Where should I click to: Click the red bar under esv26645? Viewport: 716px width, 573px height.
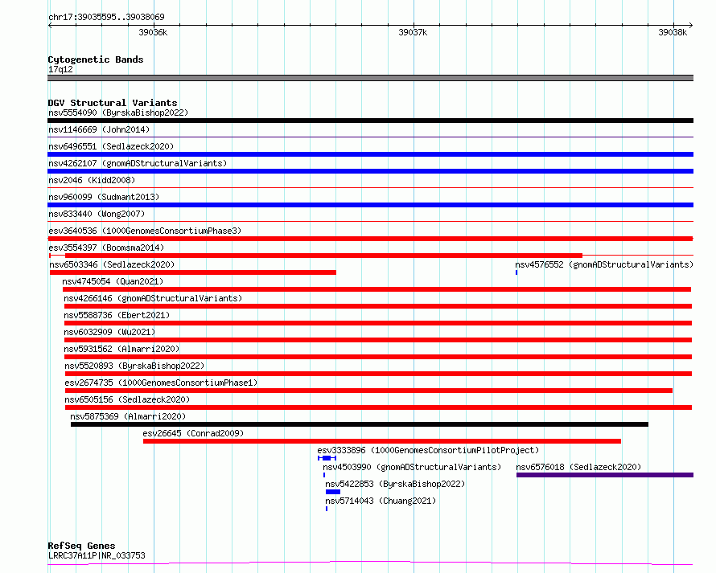pyautogui.click(x=382, y=441)
